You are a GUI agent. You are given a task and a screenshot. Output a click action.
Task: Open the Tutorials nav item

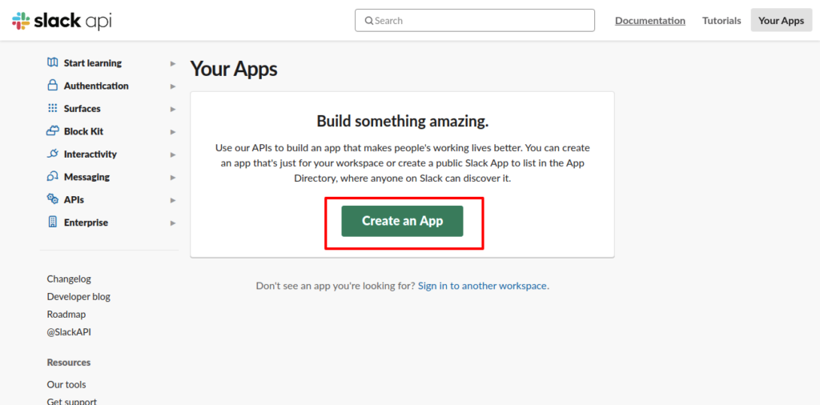(x=722, y=21)
